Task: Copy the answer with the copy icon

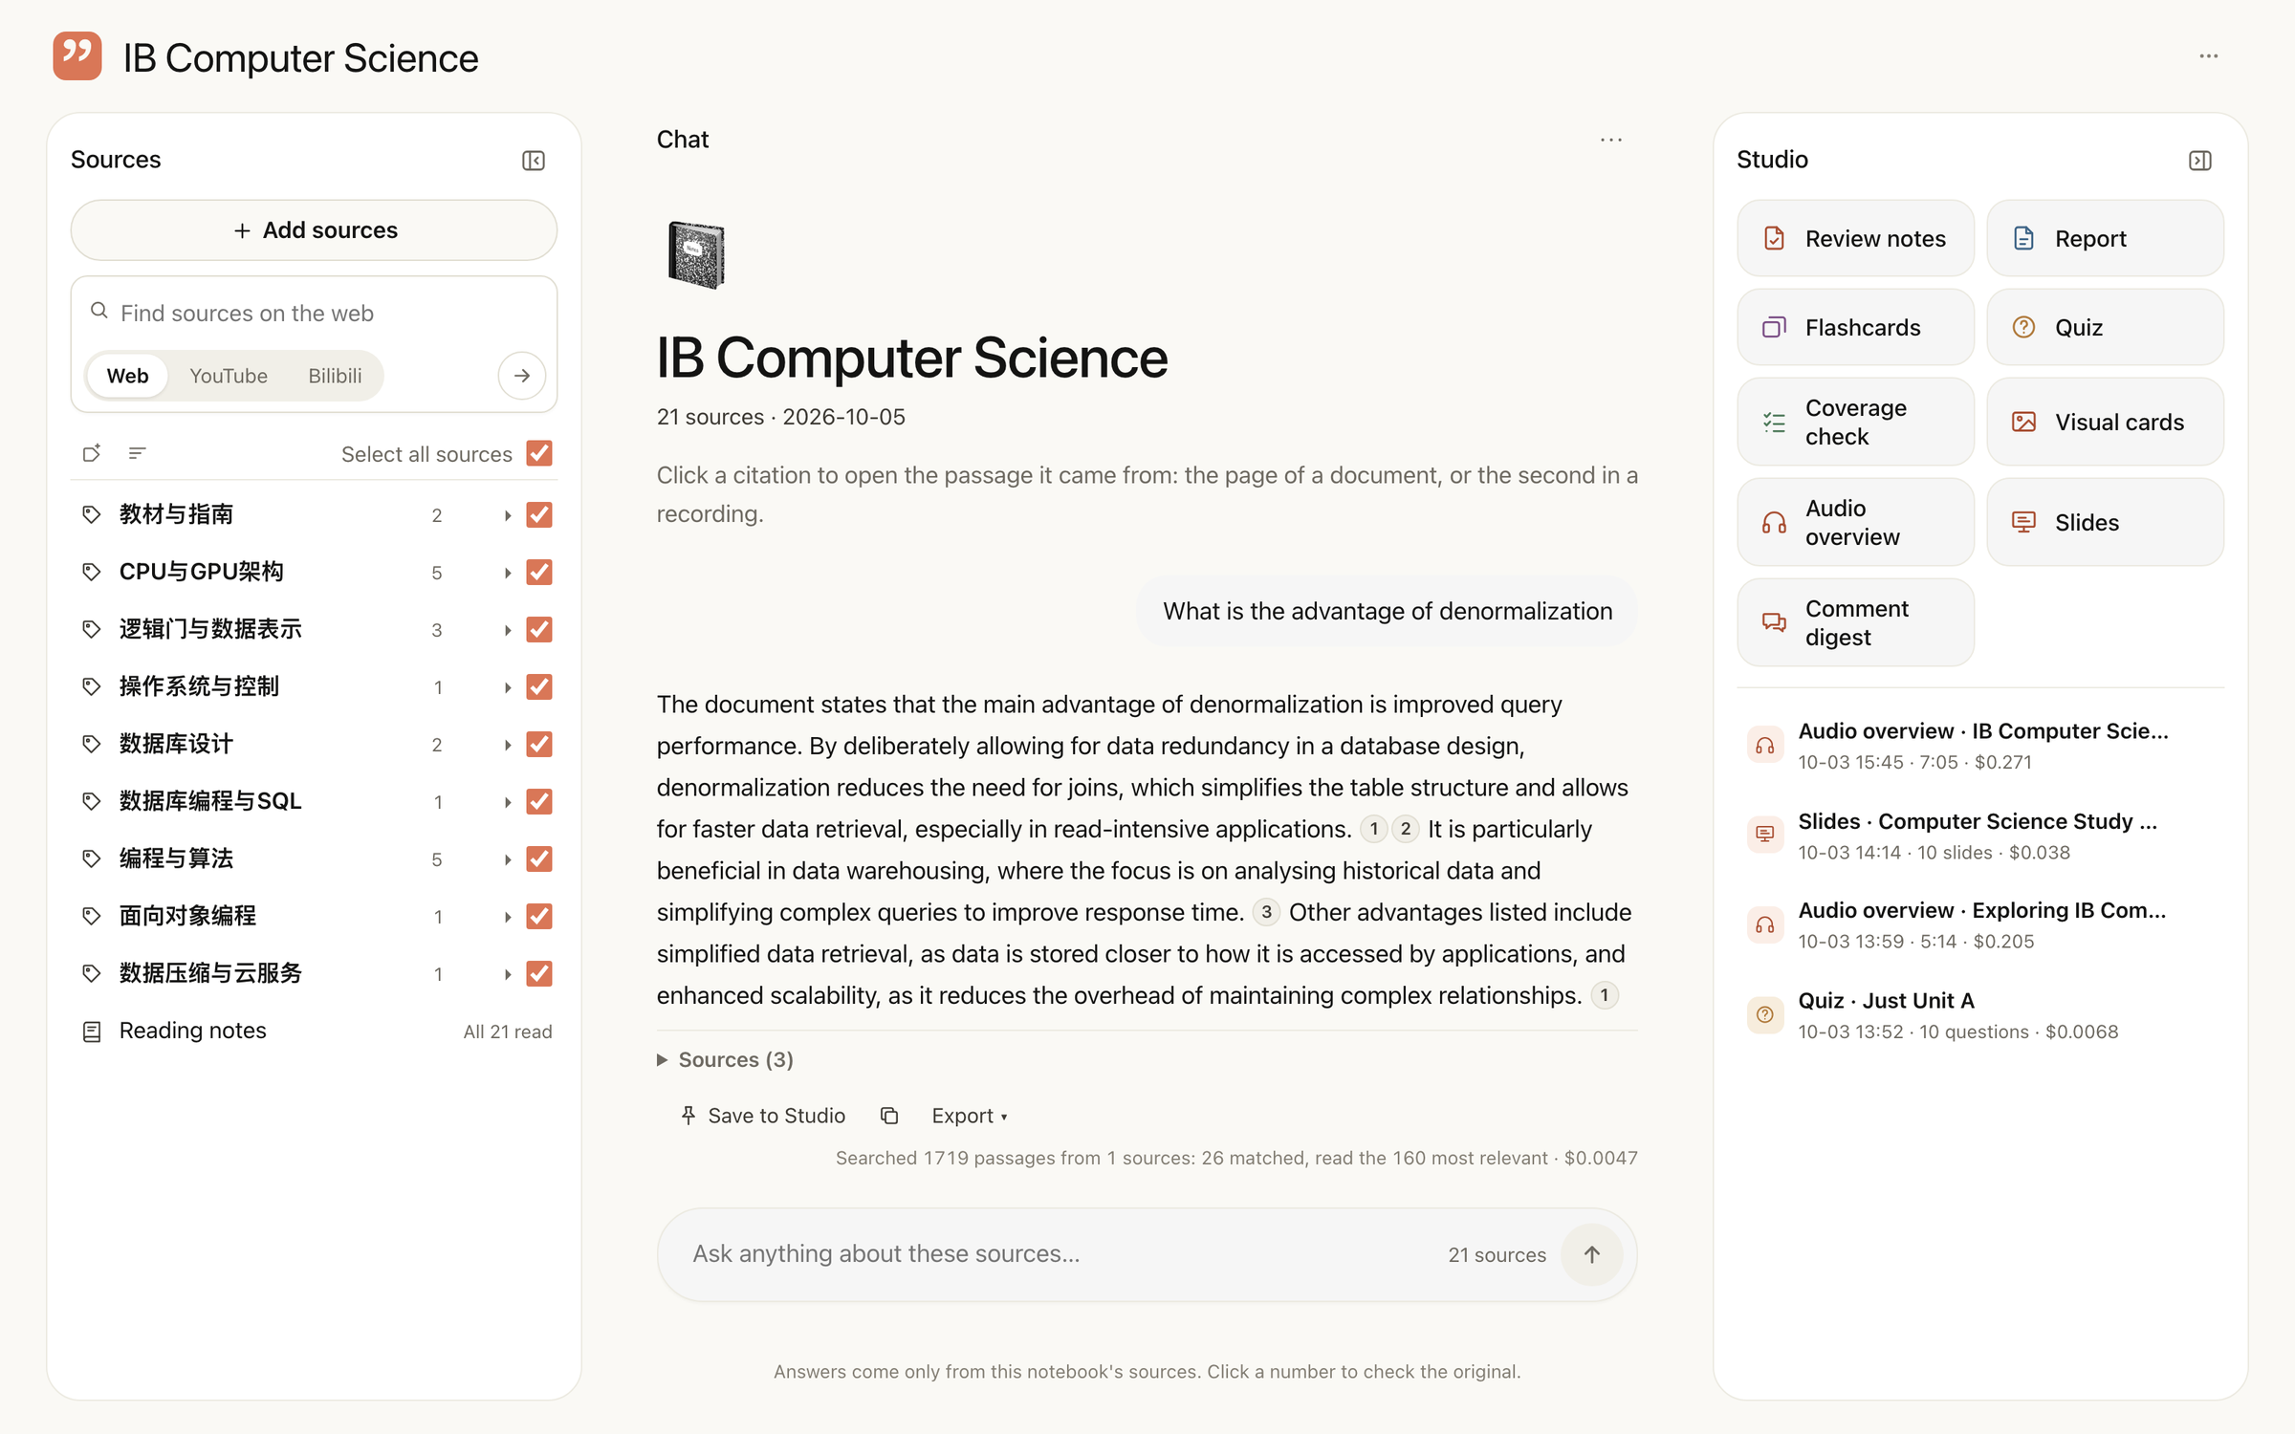Action: point(889,1116)
